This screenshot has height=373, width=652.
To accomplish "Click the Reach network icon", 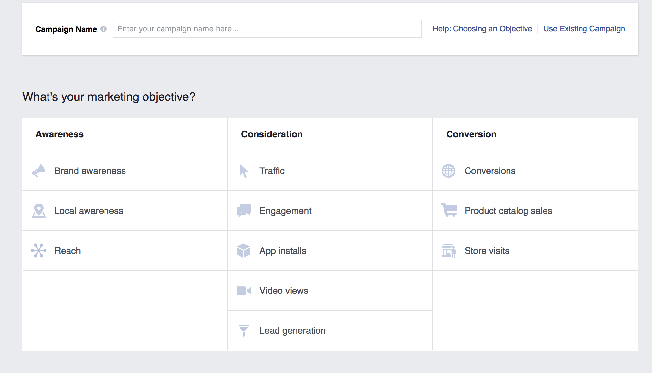I will [x=39, y=251].
